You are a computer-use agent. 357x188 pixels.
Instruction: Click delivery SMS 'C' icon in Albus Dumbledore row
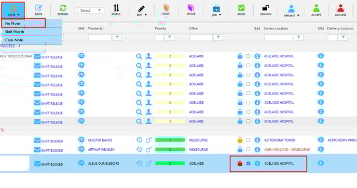[x=321, y=163]
